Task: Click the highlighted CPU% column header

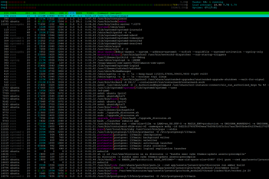Action: [x=72, y=13]
